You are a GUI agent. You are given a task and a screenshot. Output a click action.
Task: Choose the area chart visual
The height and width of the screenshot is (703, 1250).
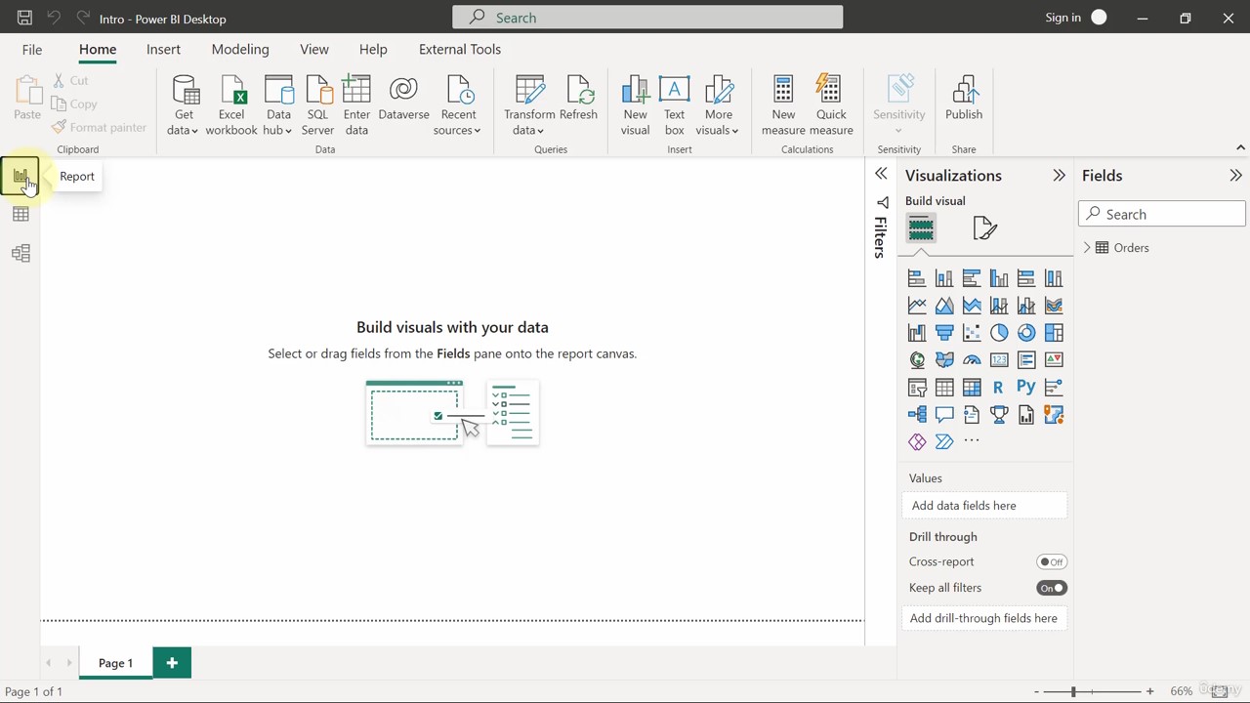(x=944, y=306)
